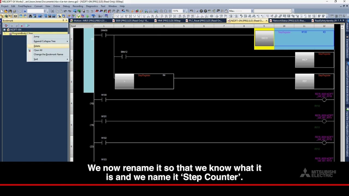
Task: Open the Diagnostics menu
Action: (92, 6)
